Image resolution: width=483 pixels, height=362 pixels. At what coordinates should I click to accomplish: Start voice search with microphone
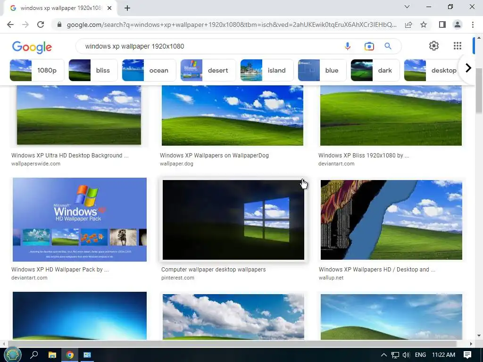coord(348,46)
